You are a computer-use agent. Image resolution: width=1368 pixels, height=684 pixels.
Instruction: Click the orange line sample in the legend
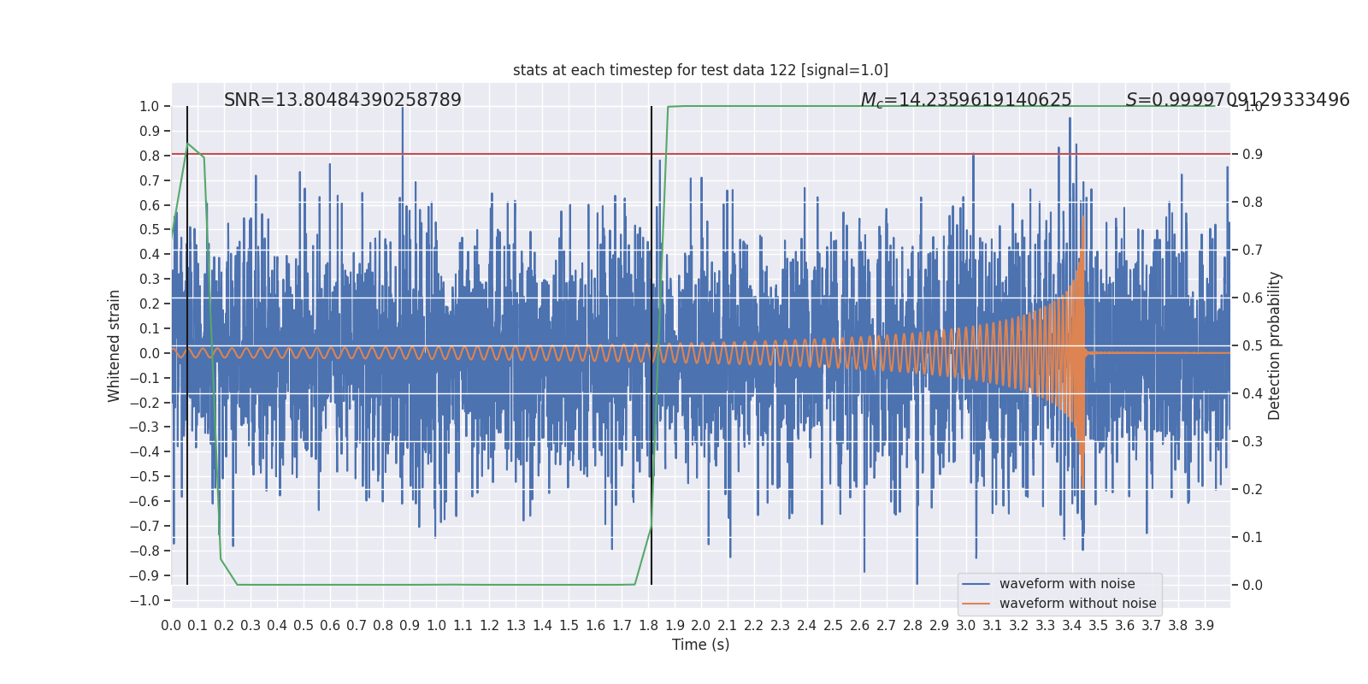(976, 604)
